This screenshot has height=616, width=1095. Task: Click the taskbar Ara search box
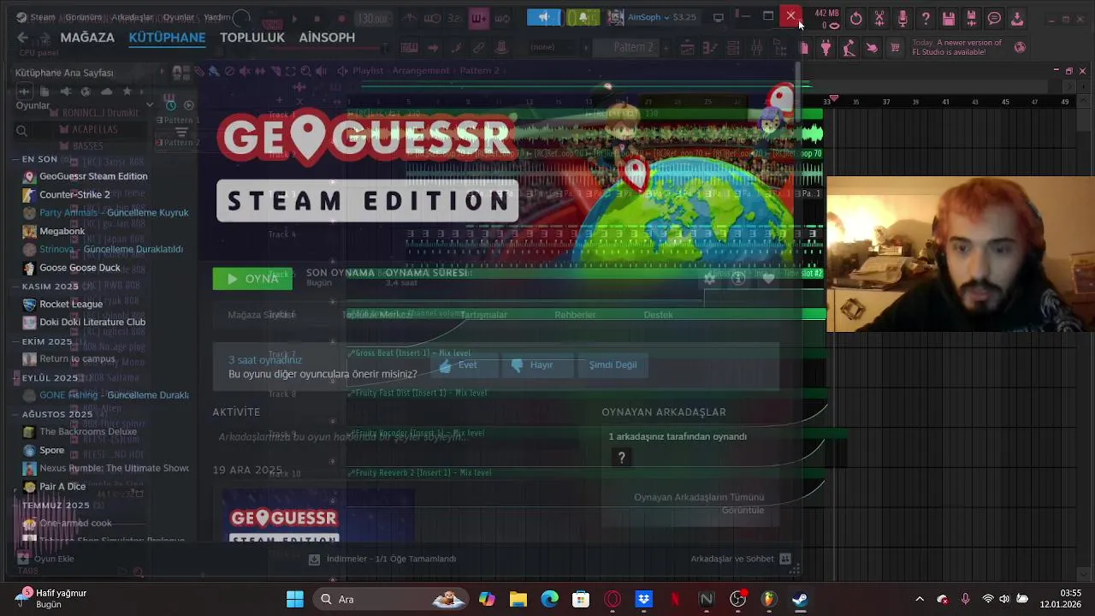pyautogui.click(x=389, y=600)
